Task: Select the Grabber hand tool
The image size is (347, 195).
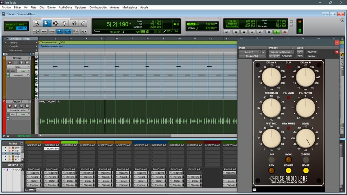Action: pos(65,23)
